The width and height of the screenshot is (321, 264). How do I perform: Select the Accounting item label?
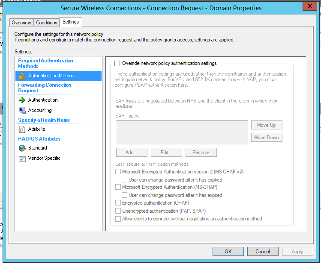[x=40, y=110]
